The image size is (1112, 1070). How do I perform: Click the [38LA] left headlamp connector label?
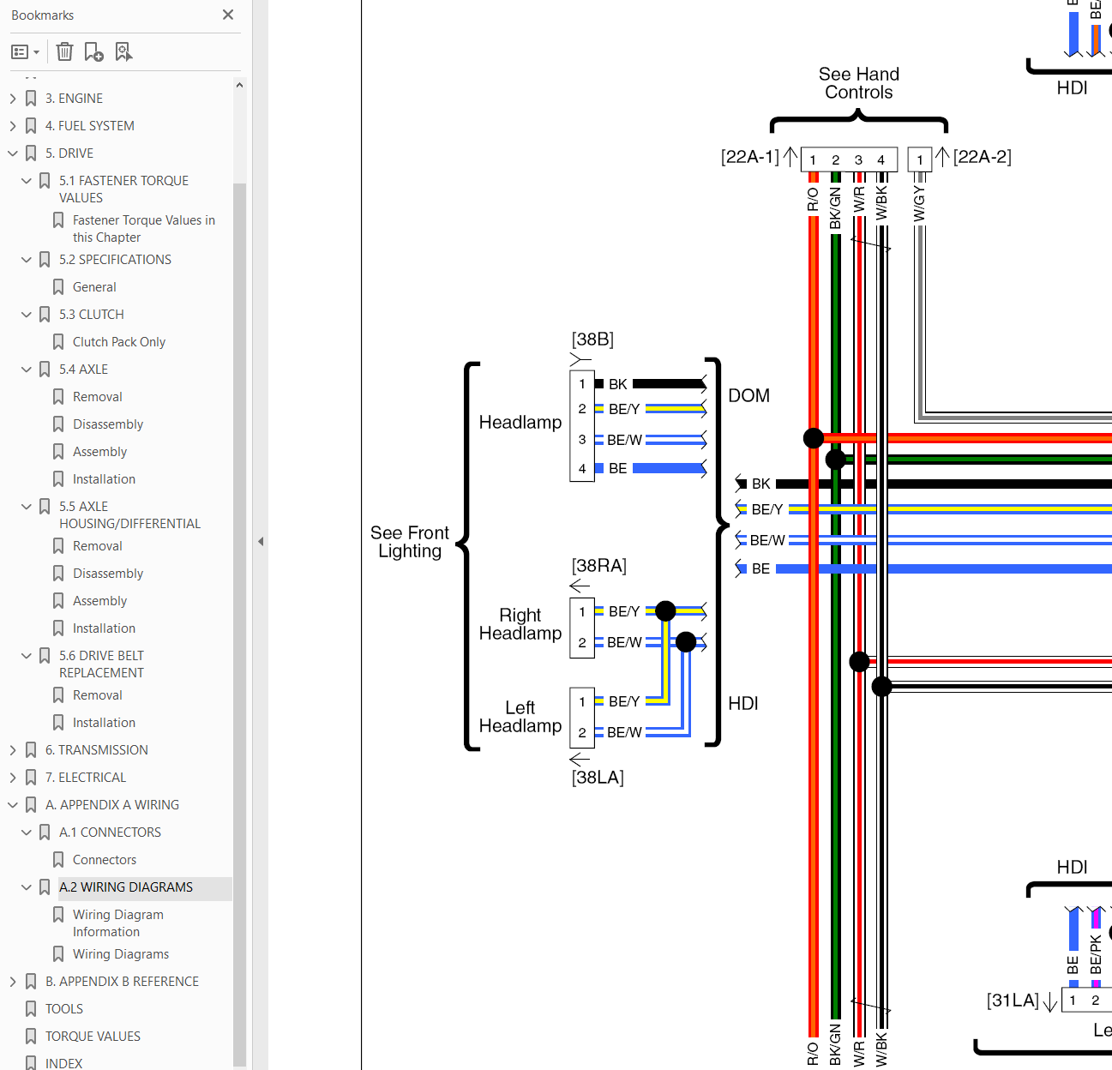click(598, 778)
